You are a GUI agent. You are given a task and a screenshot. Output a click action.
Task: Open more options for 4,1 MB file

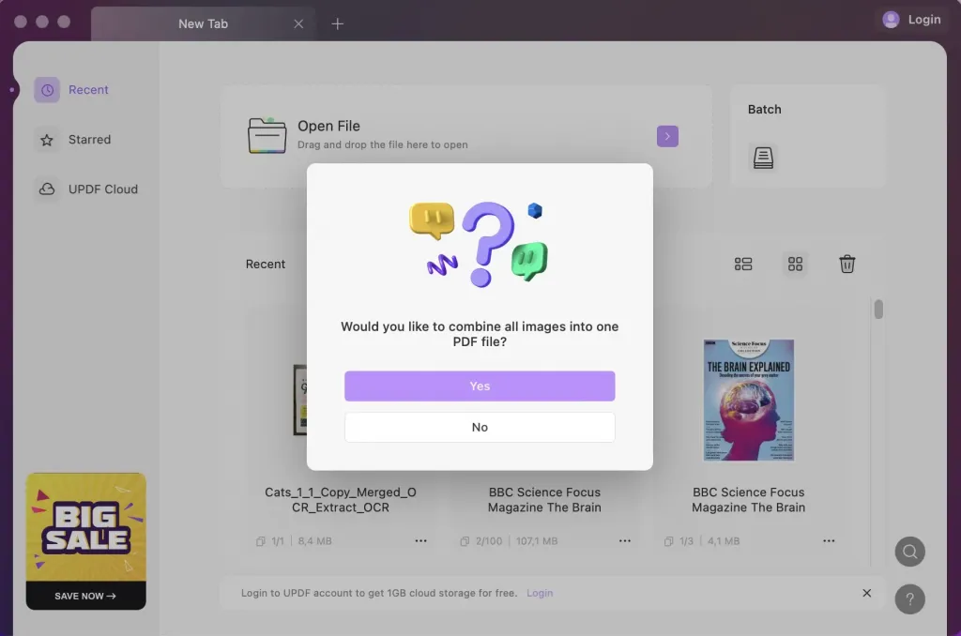[x=829, y=541]
